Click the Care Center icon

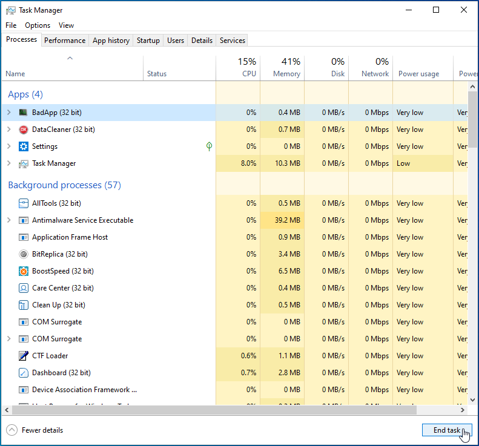point(24,288)
